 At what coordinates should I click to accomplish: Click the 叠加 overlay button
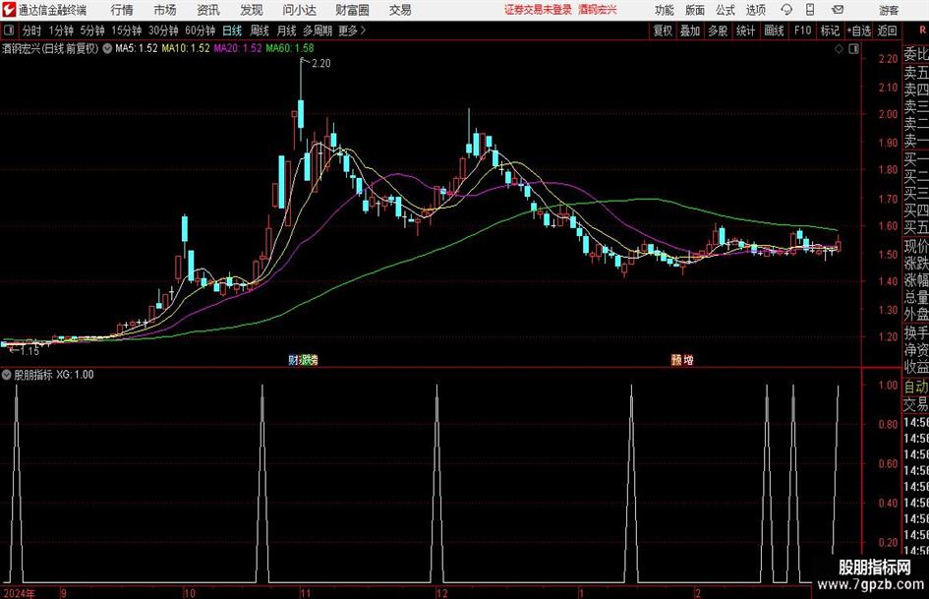[x=690, y=30]
